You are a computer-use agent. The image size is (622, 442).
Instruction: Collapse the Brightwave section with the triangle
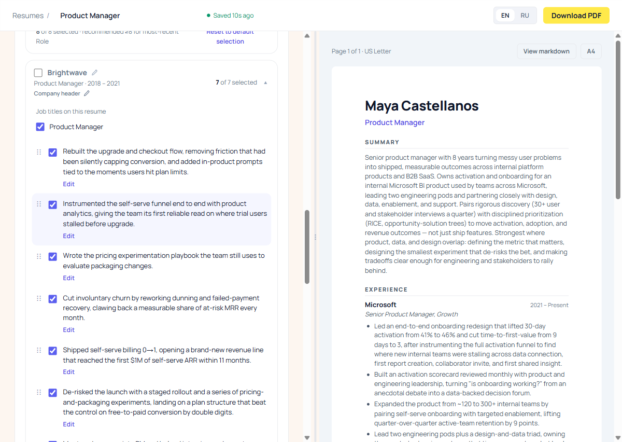(x=266, y=82)
